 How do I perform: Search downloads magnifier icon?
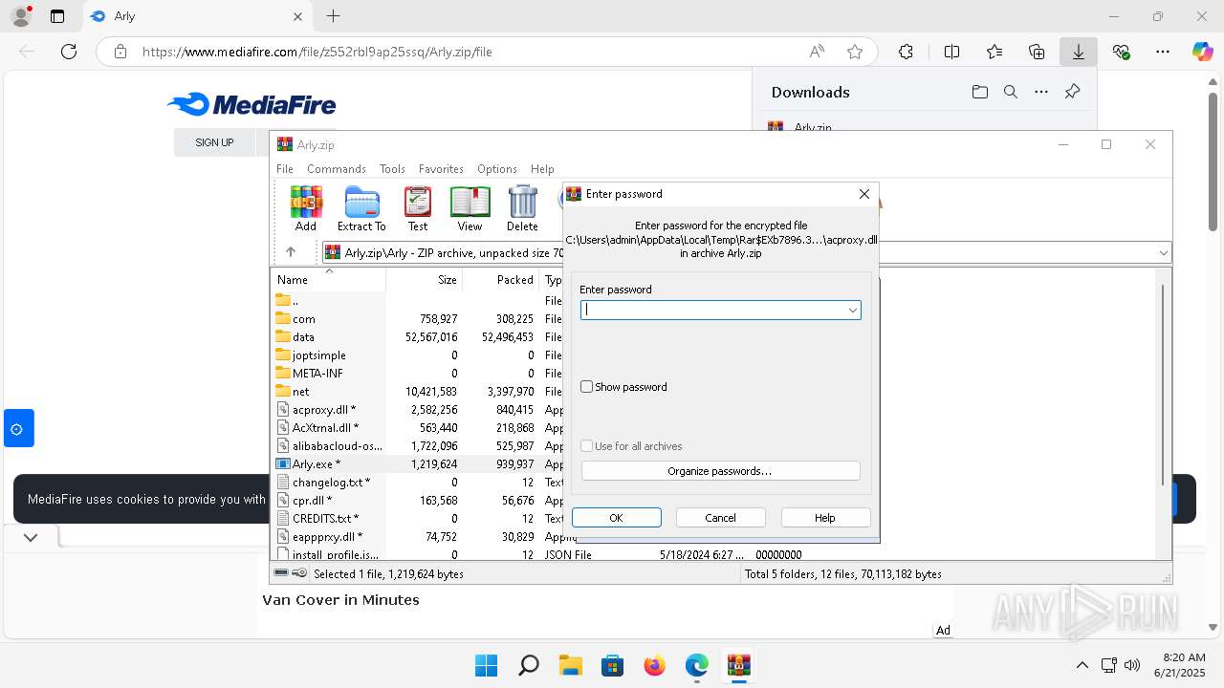(x=1010, y=92)
